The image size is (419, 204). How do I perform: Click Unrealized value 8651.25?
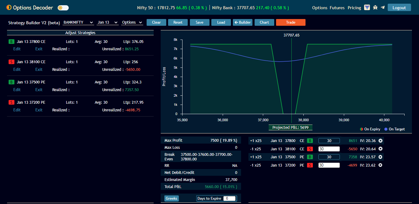[x=132, y=49]
